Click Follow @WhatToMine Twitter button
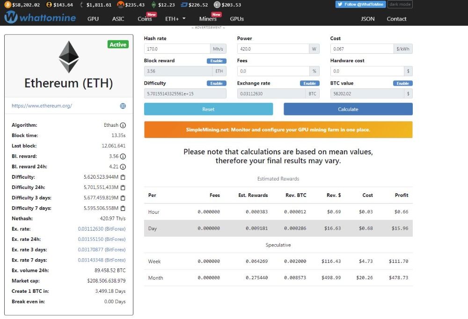 [360, 4]
